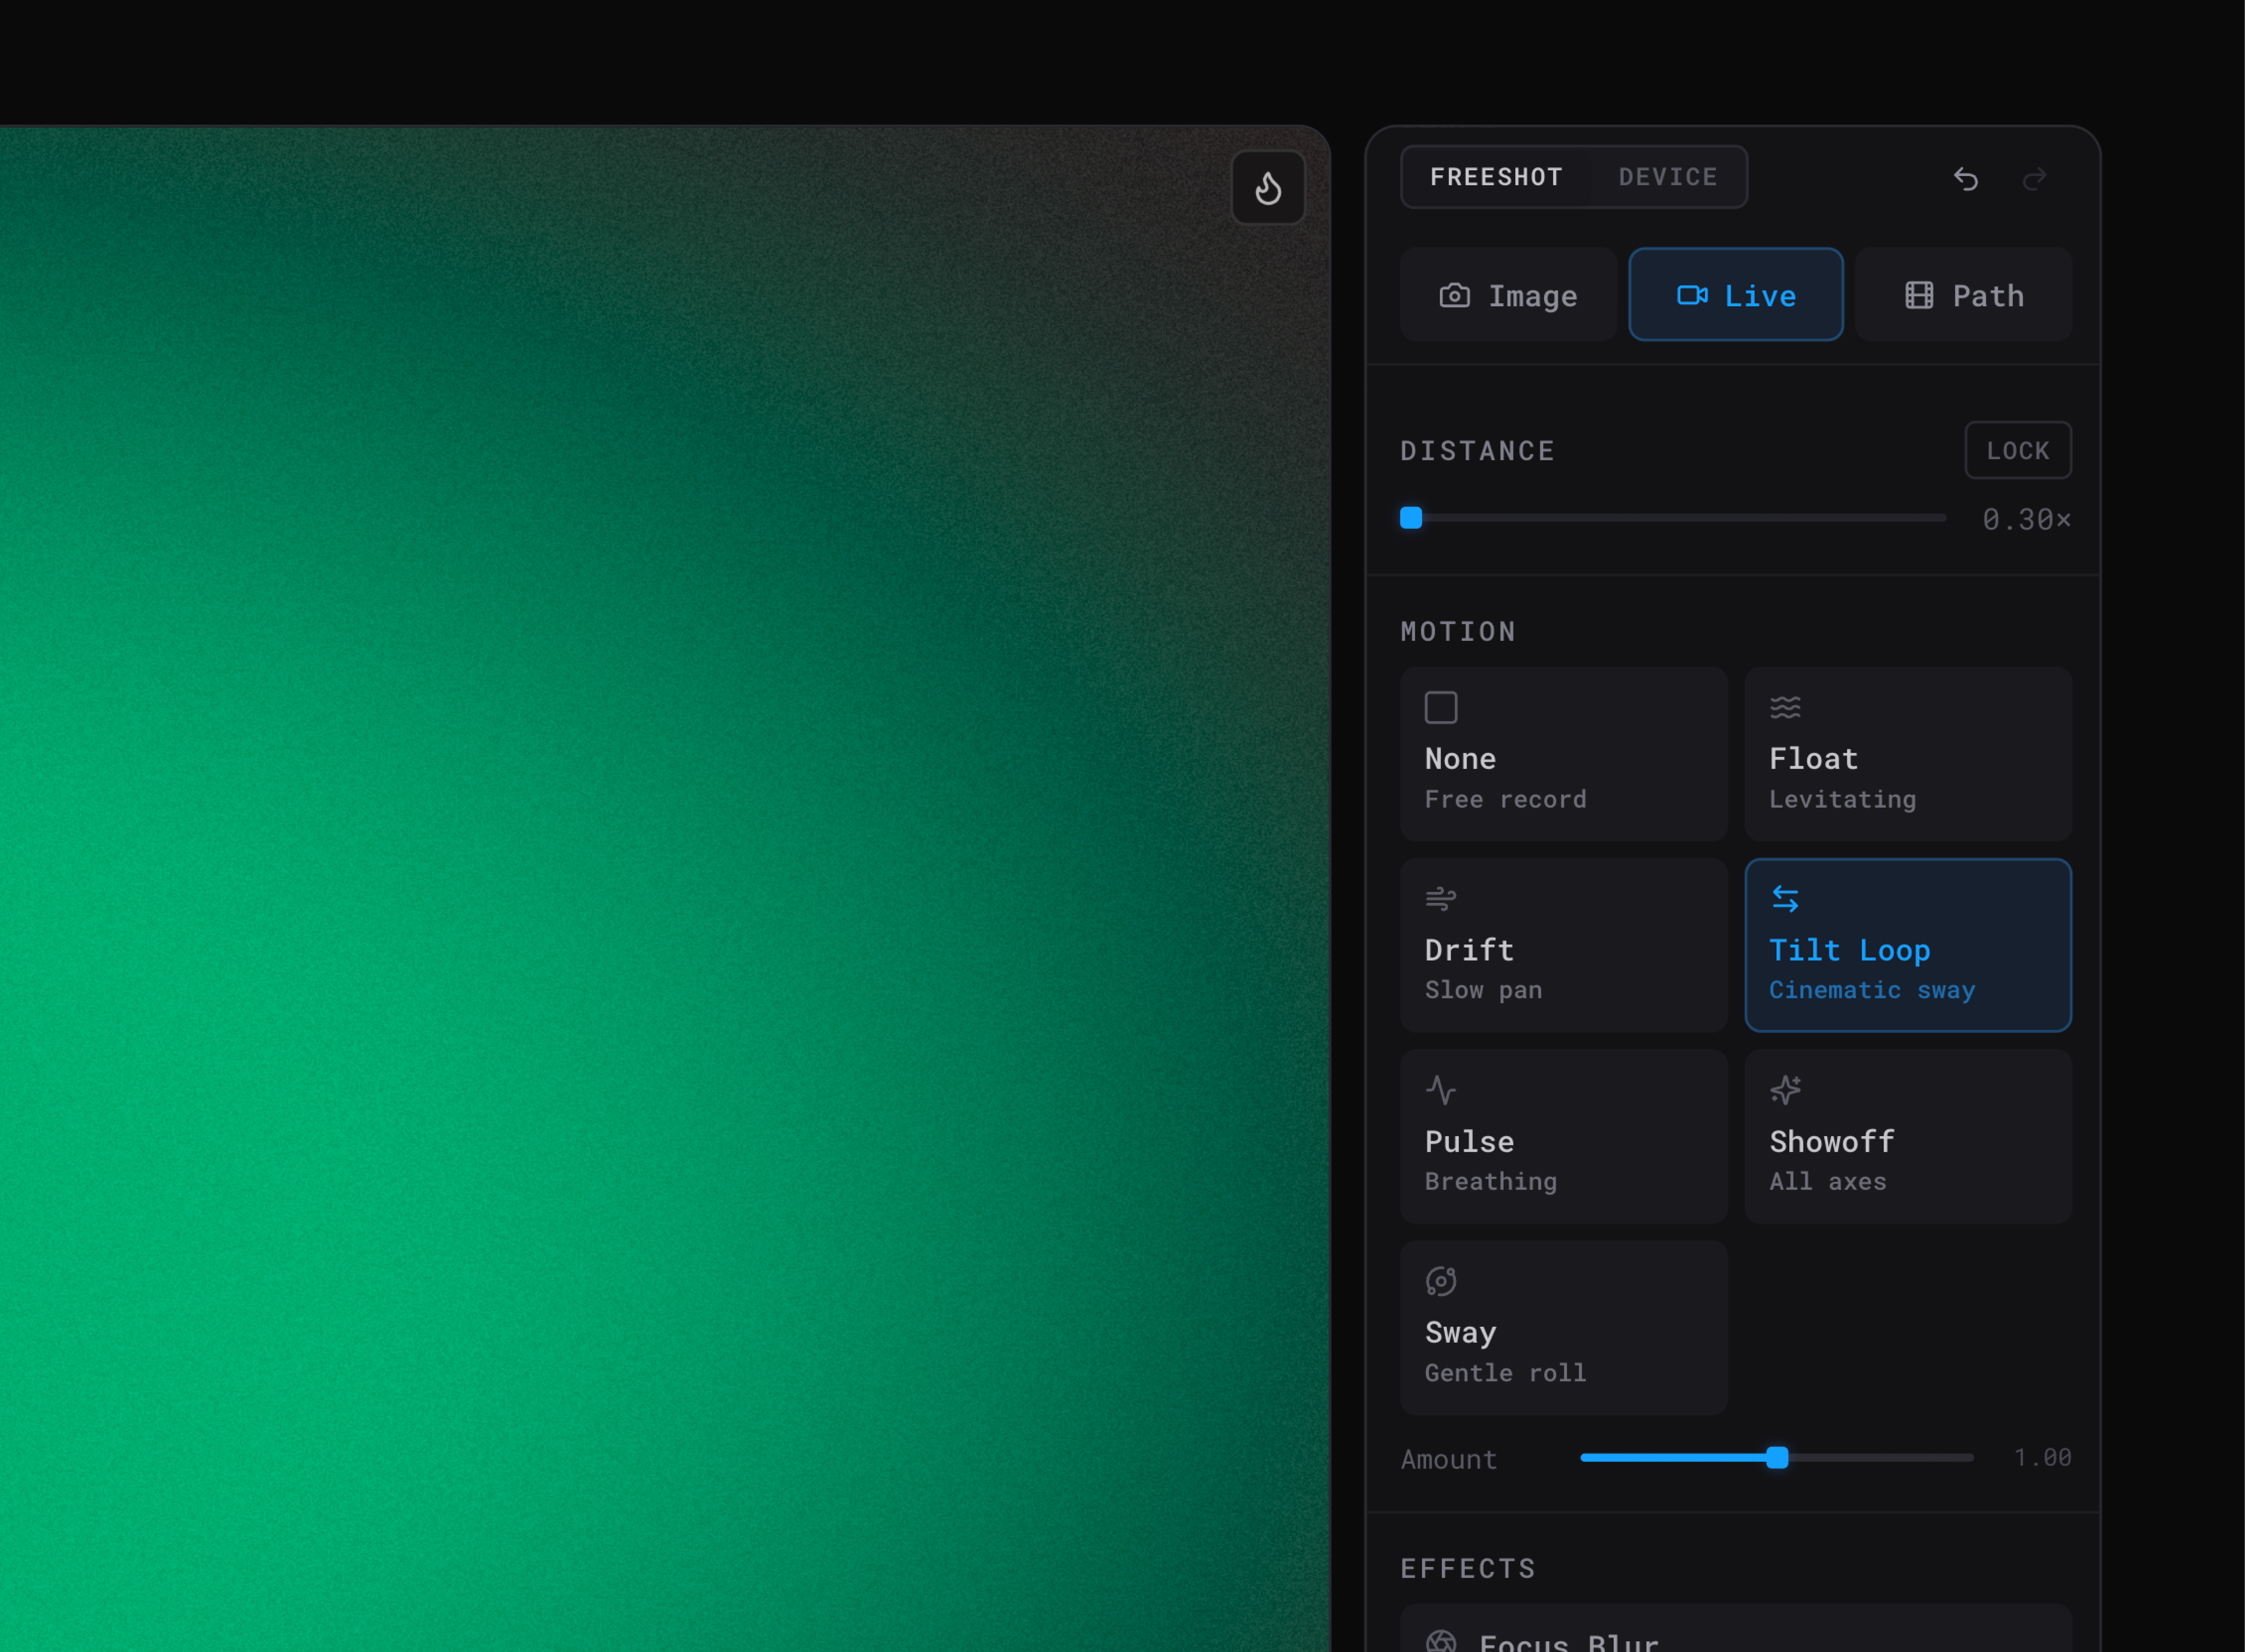The width and height of the screenshot is (2245, 1652).
Task: Click the green gradient canvas preview
Action: click(x=665, y=889)
